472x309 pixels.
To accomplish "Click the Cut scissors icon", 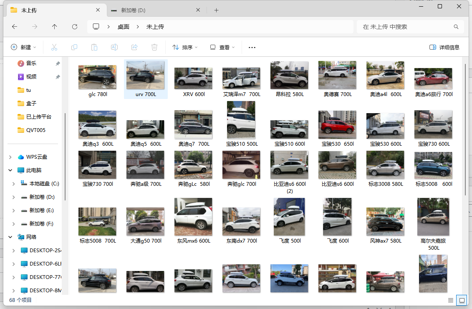I will point(54,48).
